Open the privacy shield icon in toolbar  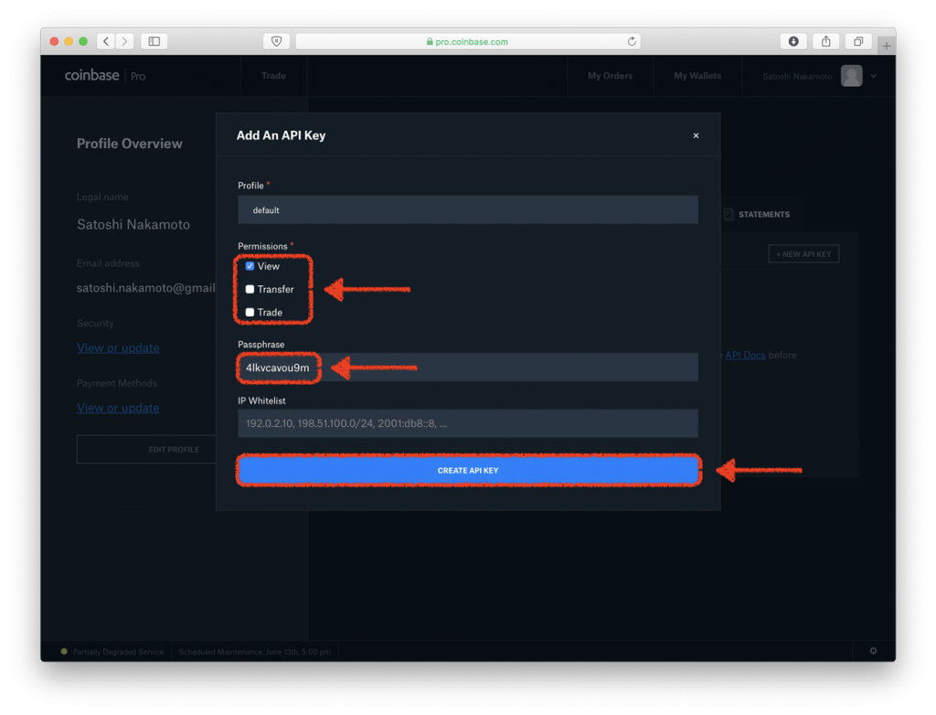(x=276, y=41)
